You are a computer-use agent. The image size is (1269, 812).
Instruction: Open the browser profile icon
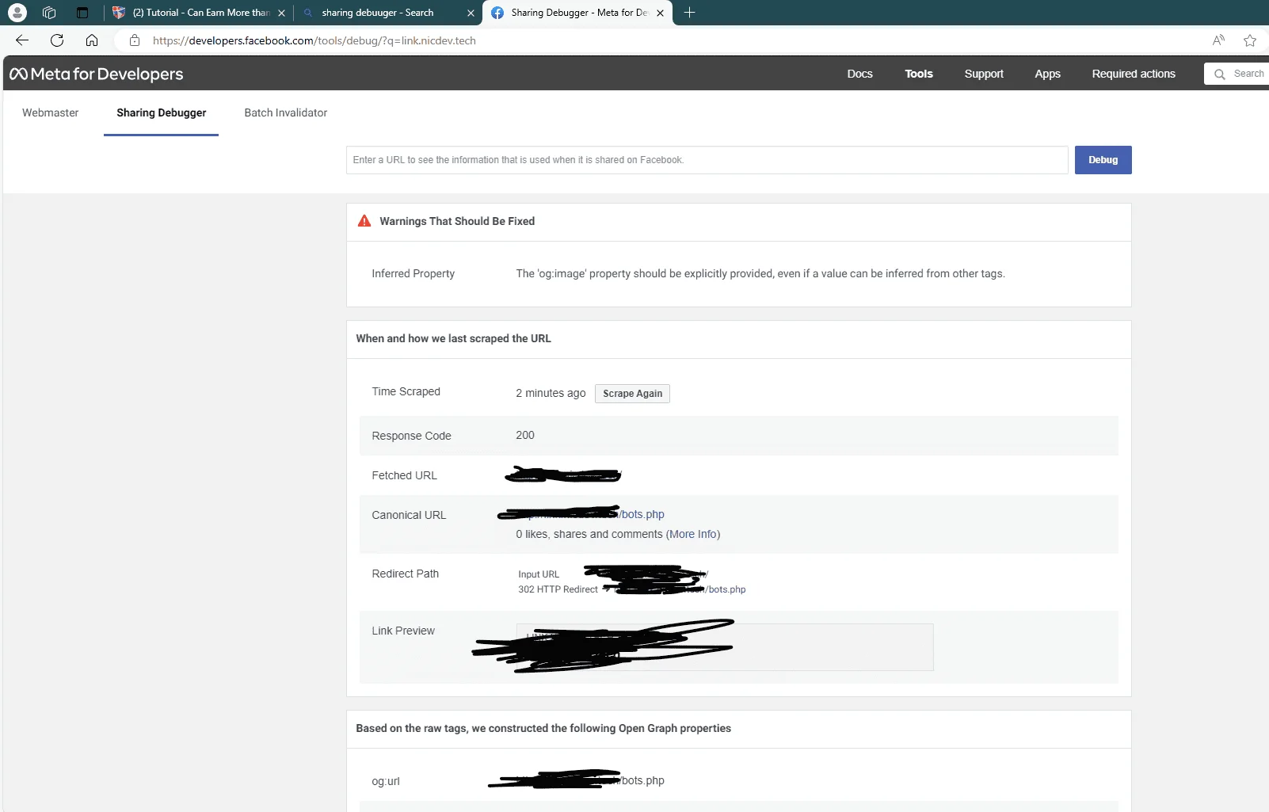point(17,13)
